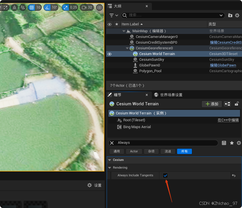Open Outliner settings gear
This screenshot has height=208, width=242.
click(237, 15)
